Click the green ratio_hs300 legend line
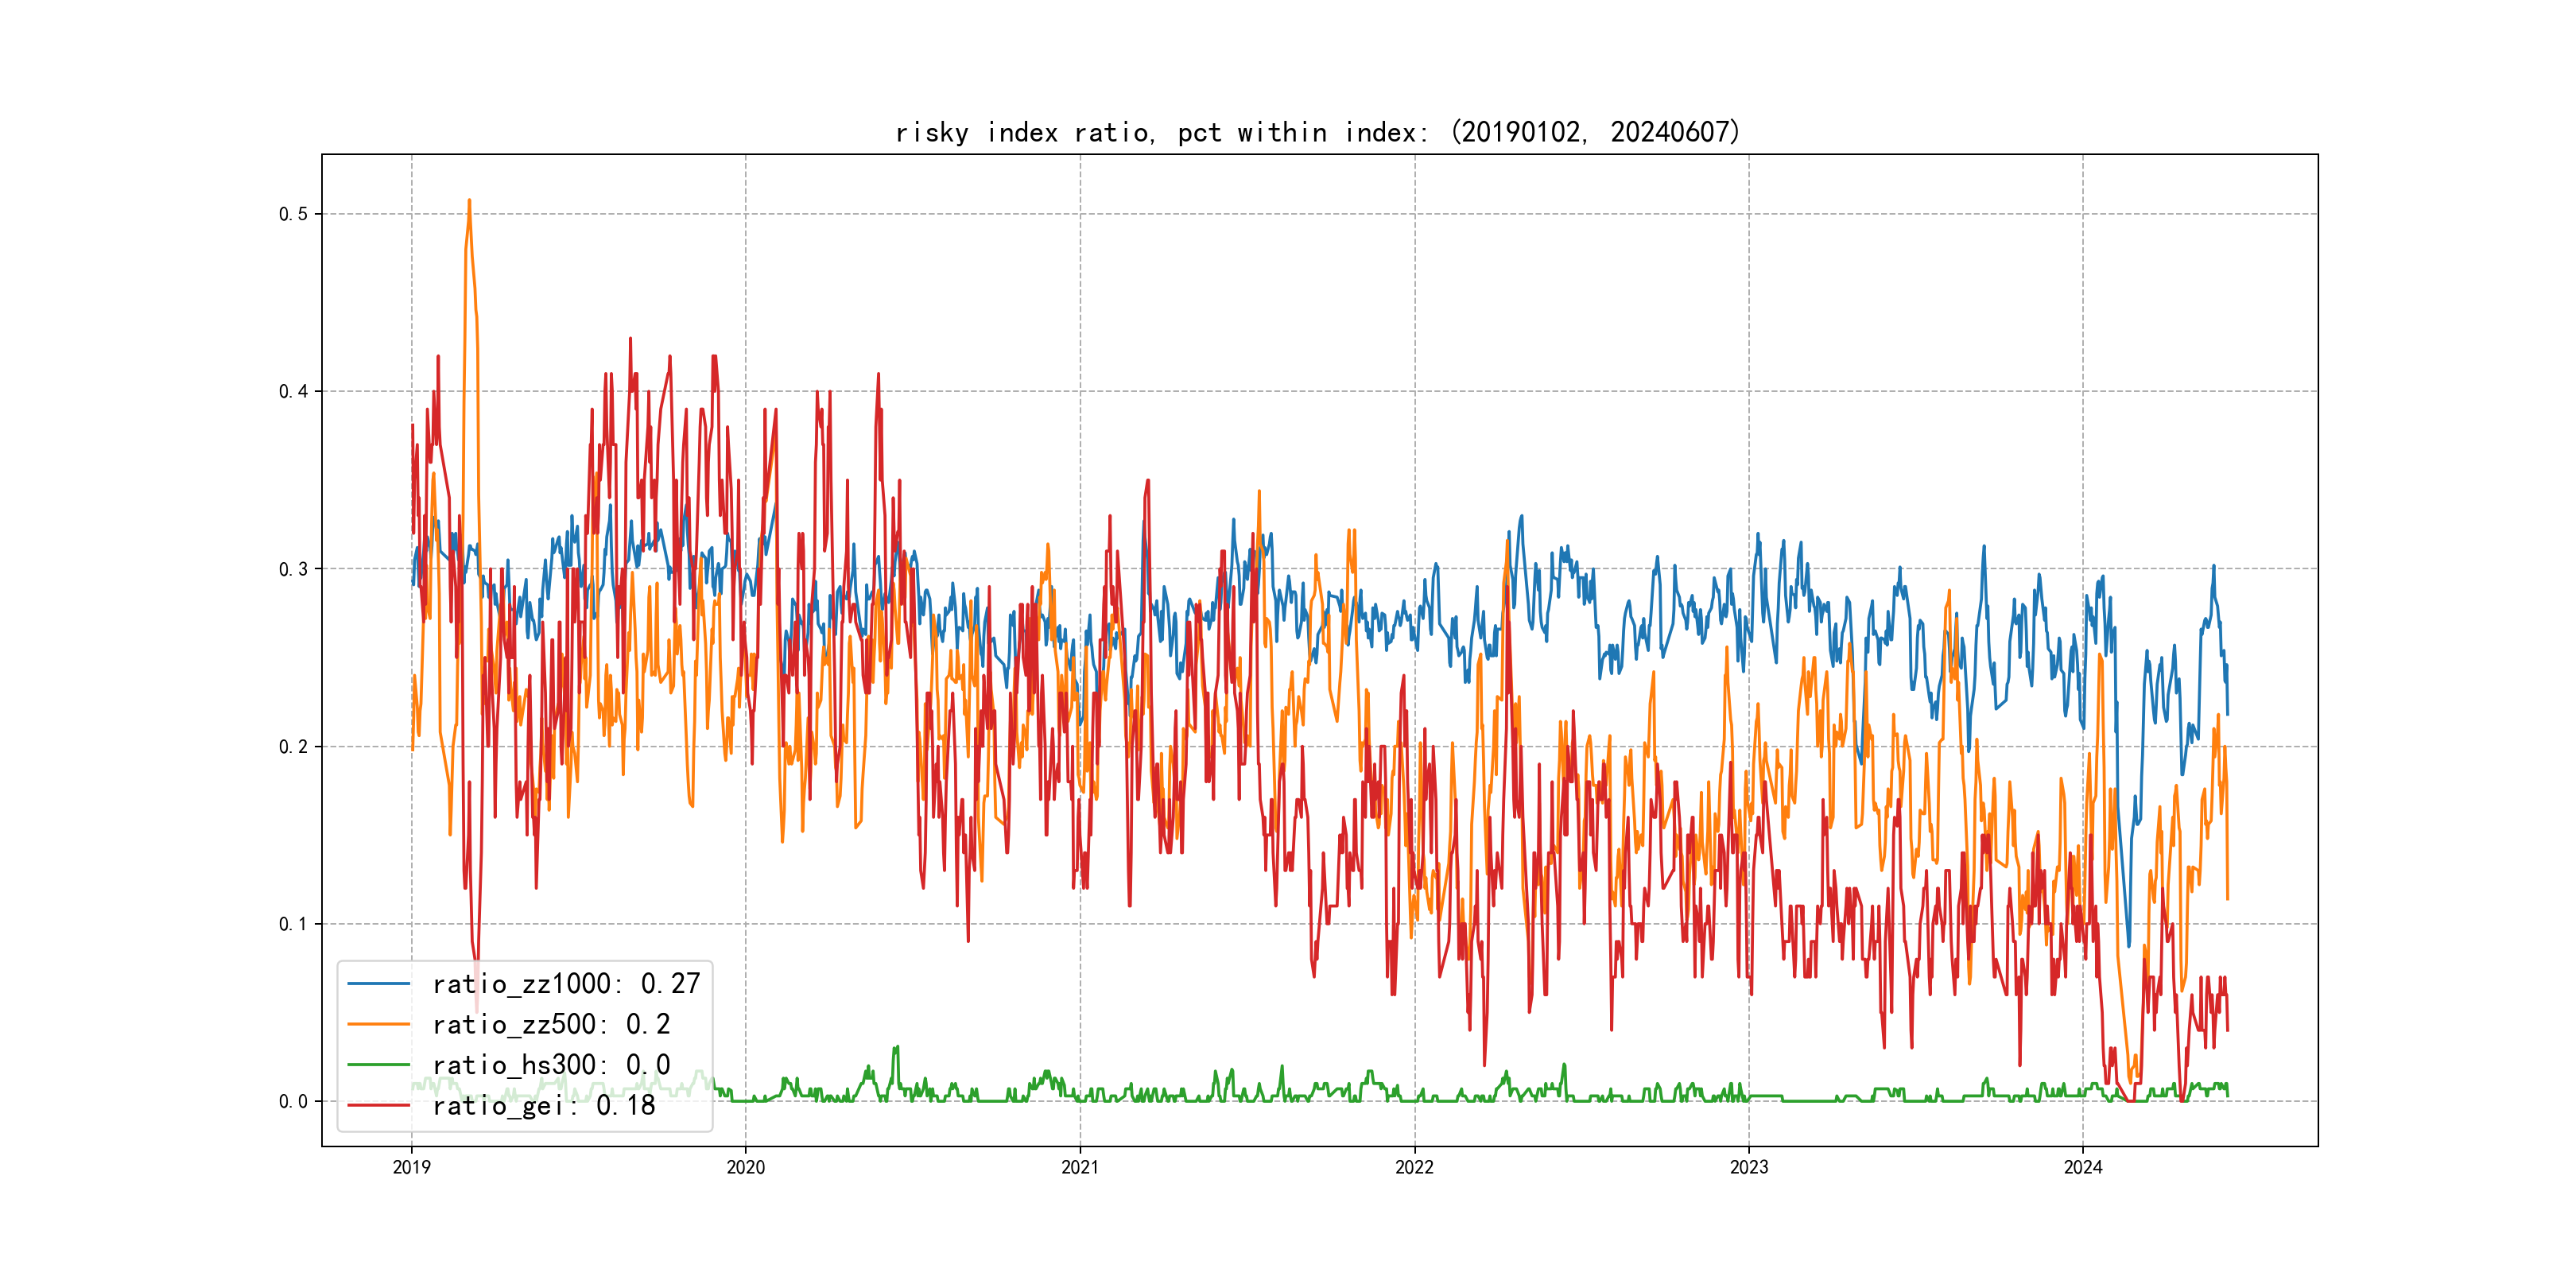This screenshot has width=2576, height=1288. [x=378, y=1065]
